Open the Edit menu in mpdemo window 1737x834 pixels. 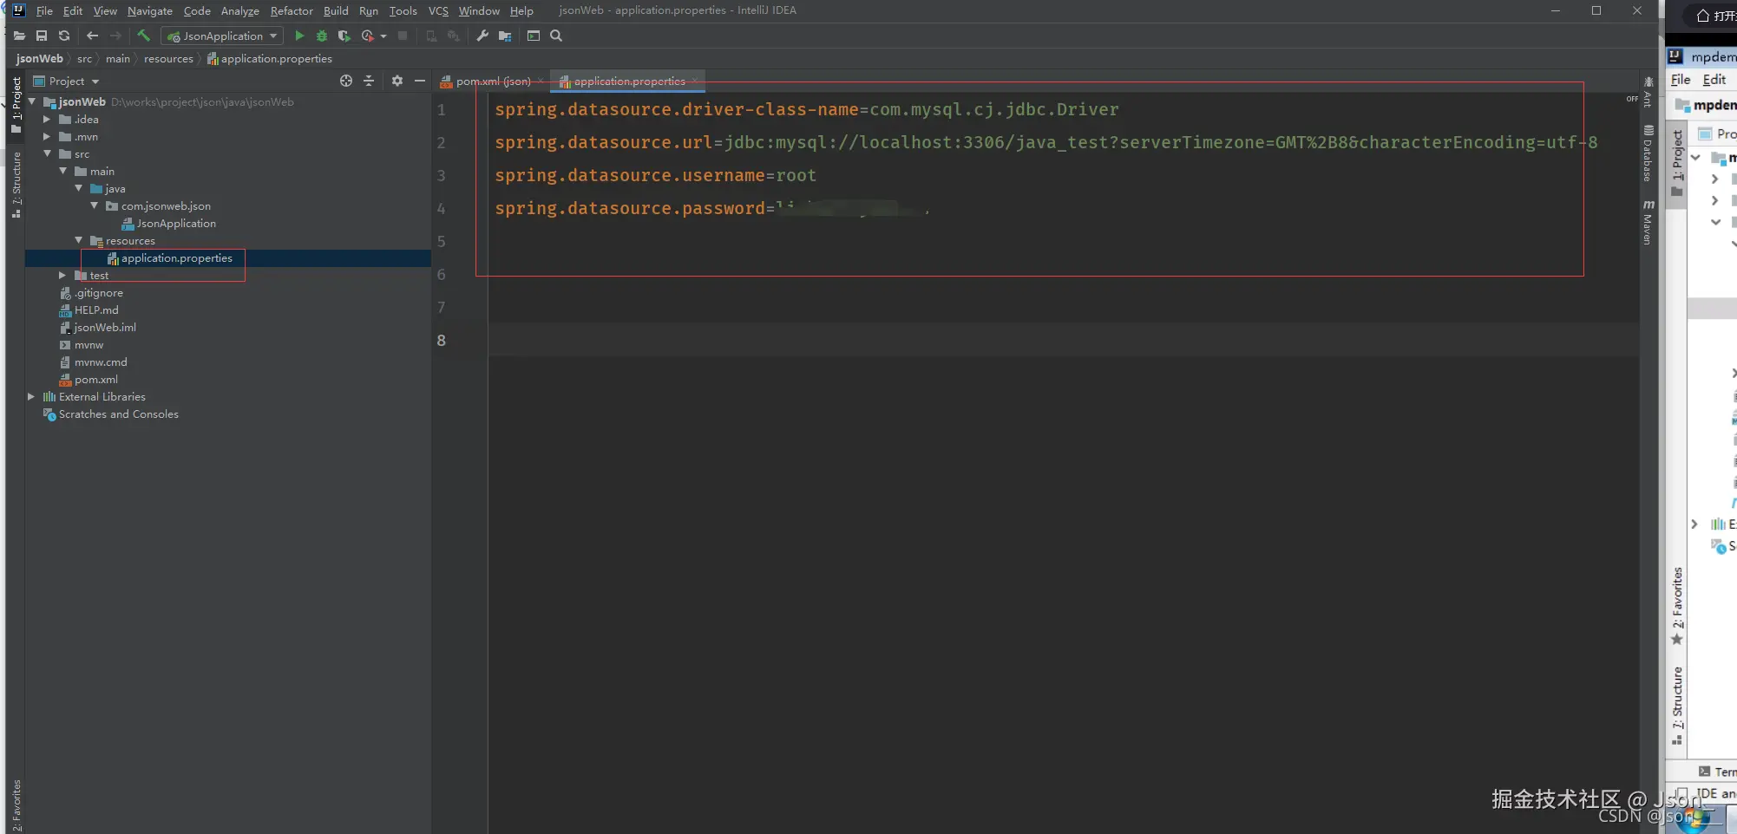coord(1714,80)
